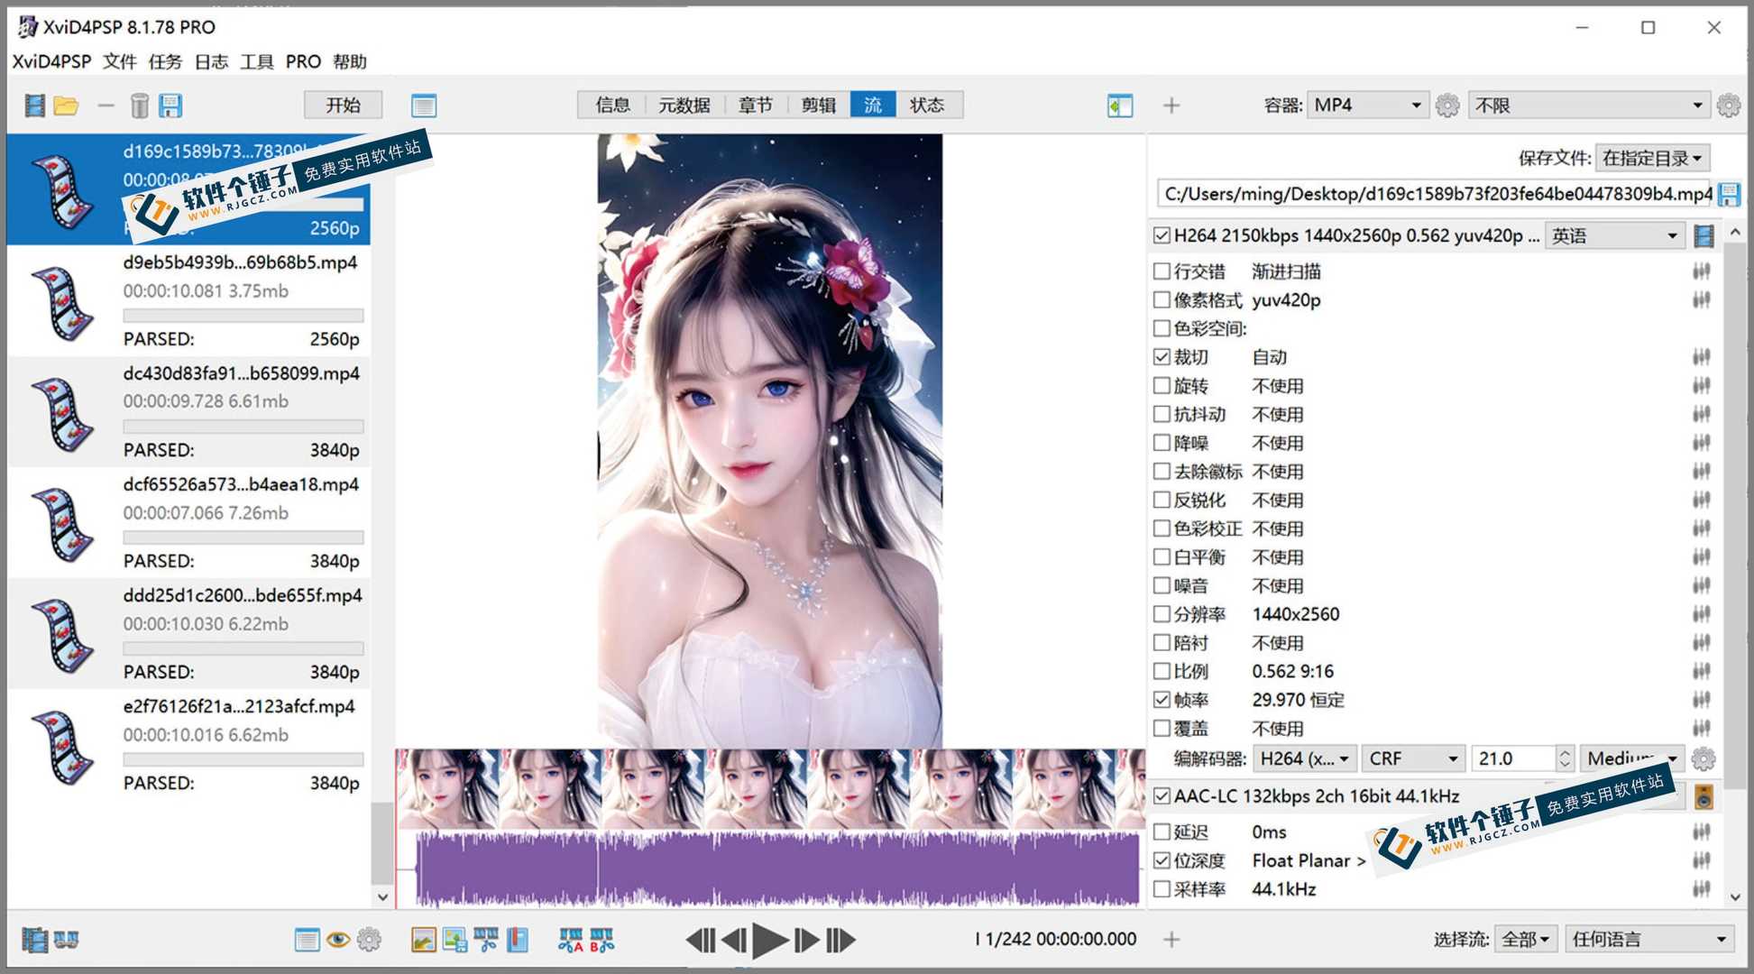
Task: Toggle the 裁切 cropping checkbox
Action: point(1163,356)
